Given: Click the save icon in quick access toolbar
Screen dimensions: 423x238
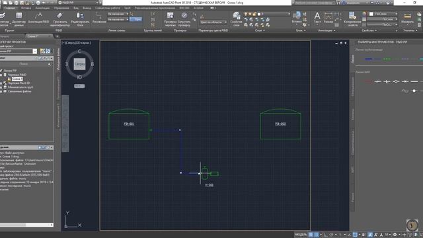Looking at the screenshot, I should tap(16, 3).
